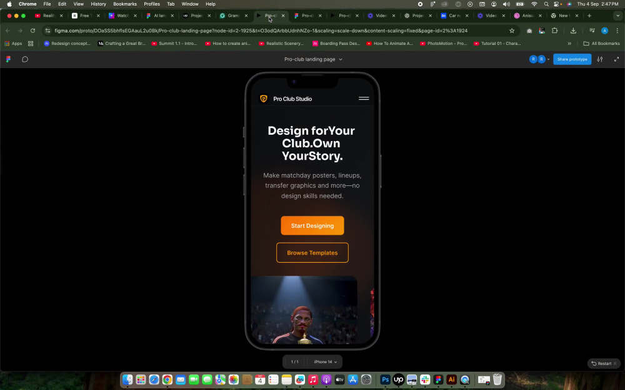Open Pro-club landing page title dropdown

point(313,59)
